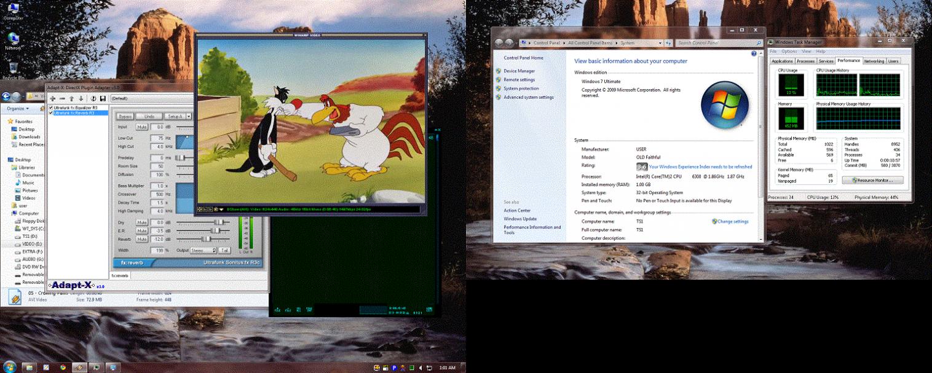
Task: Click the Control Panel refresh icon
Action: (x=668, y=43)
